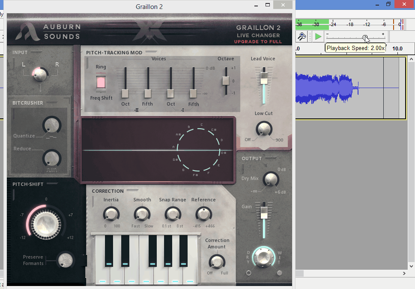Click the Input L/R balance knob

click(40, 74)
